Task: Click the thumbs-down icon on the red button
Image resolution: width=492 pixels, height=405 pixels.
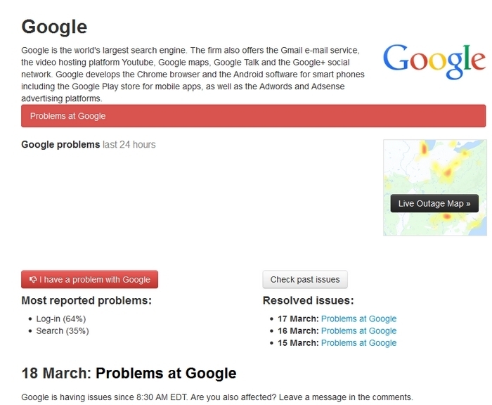Action: (32, 279)
